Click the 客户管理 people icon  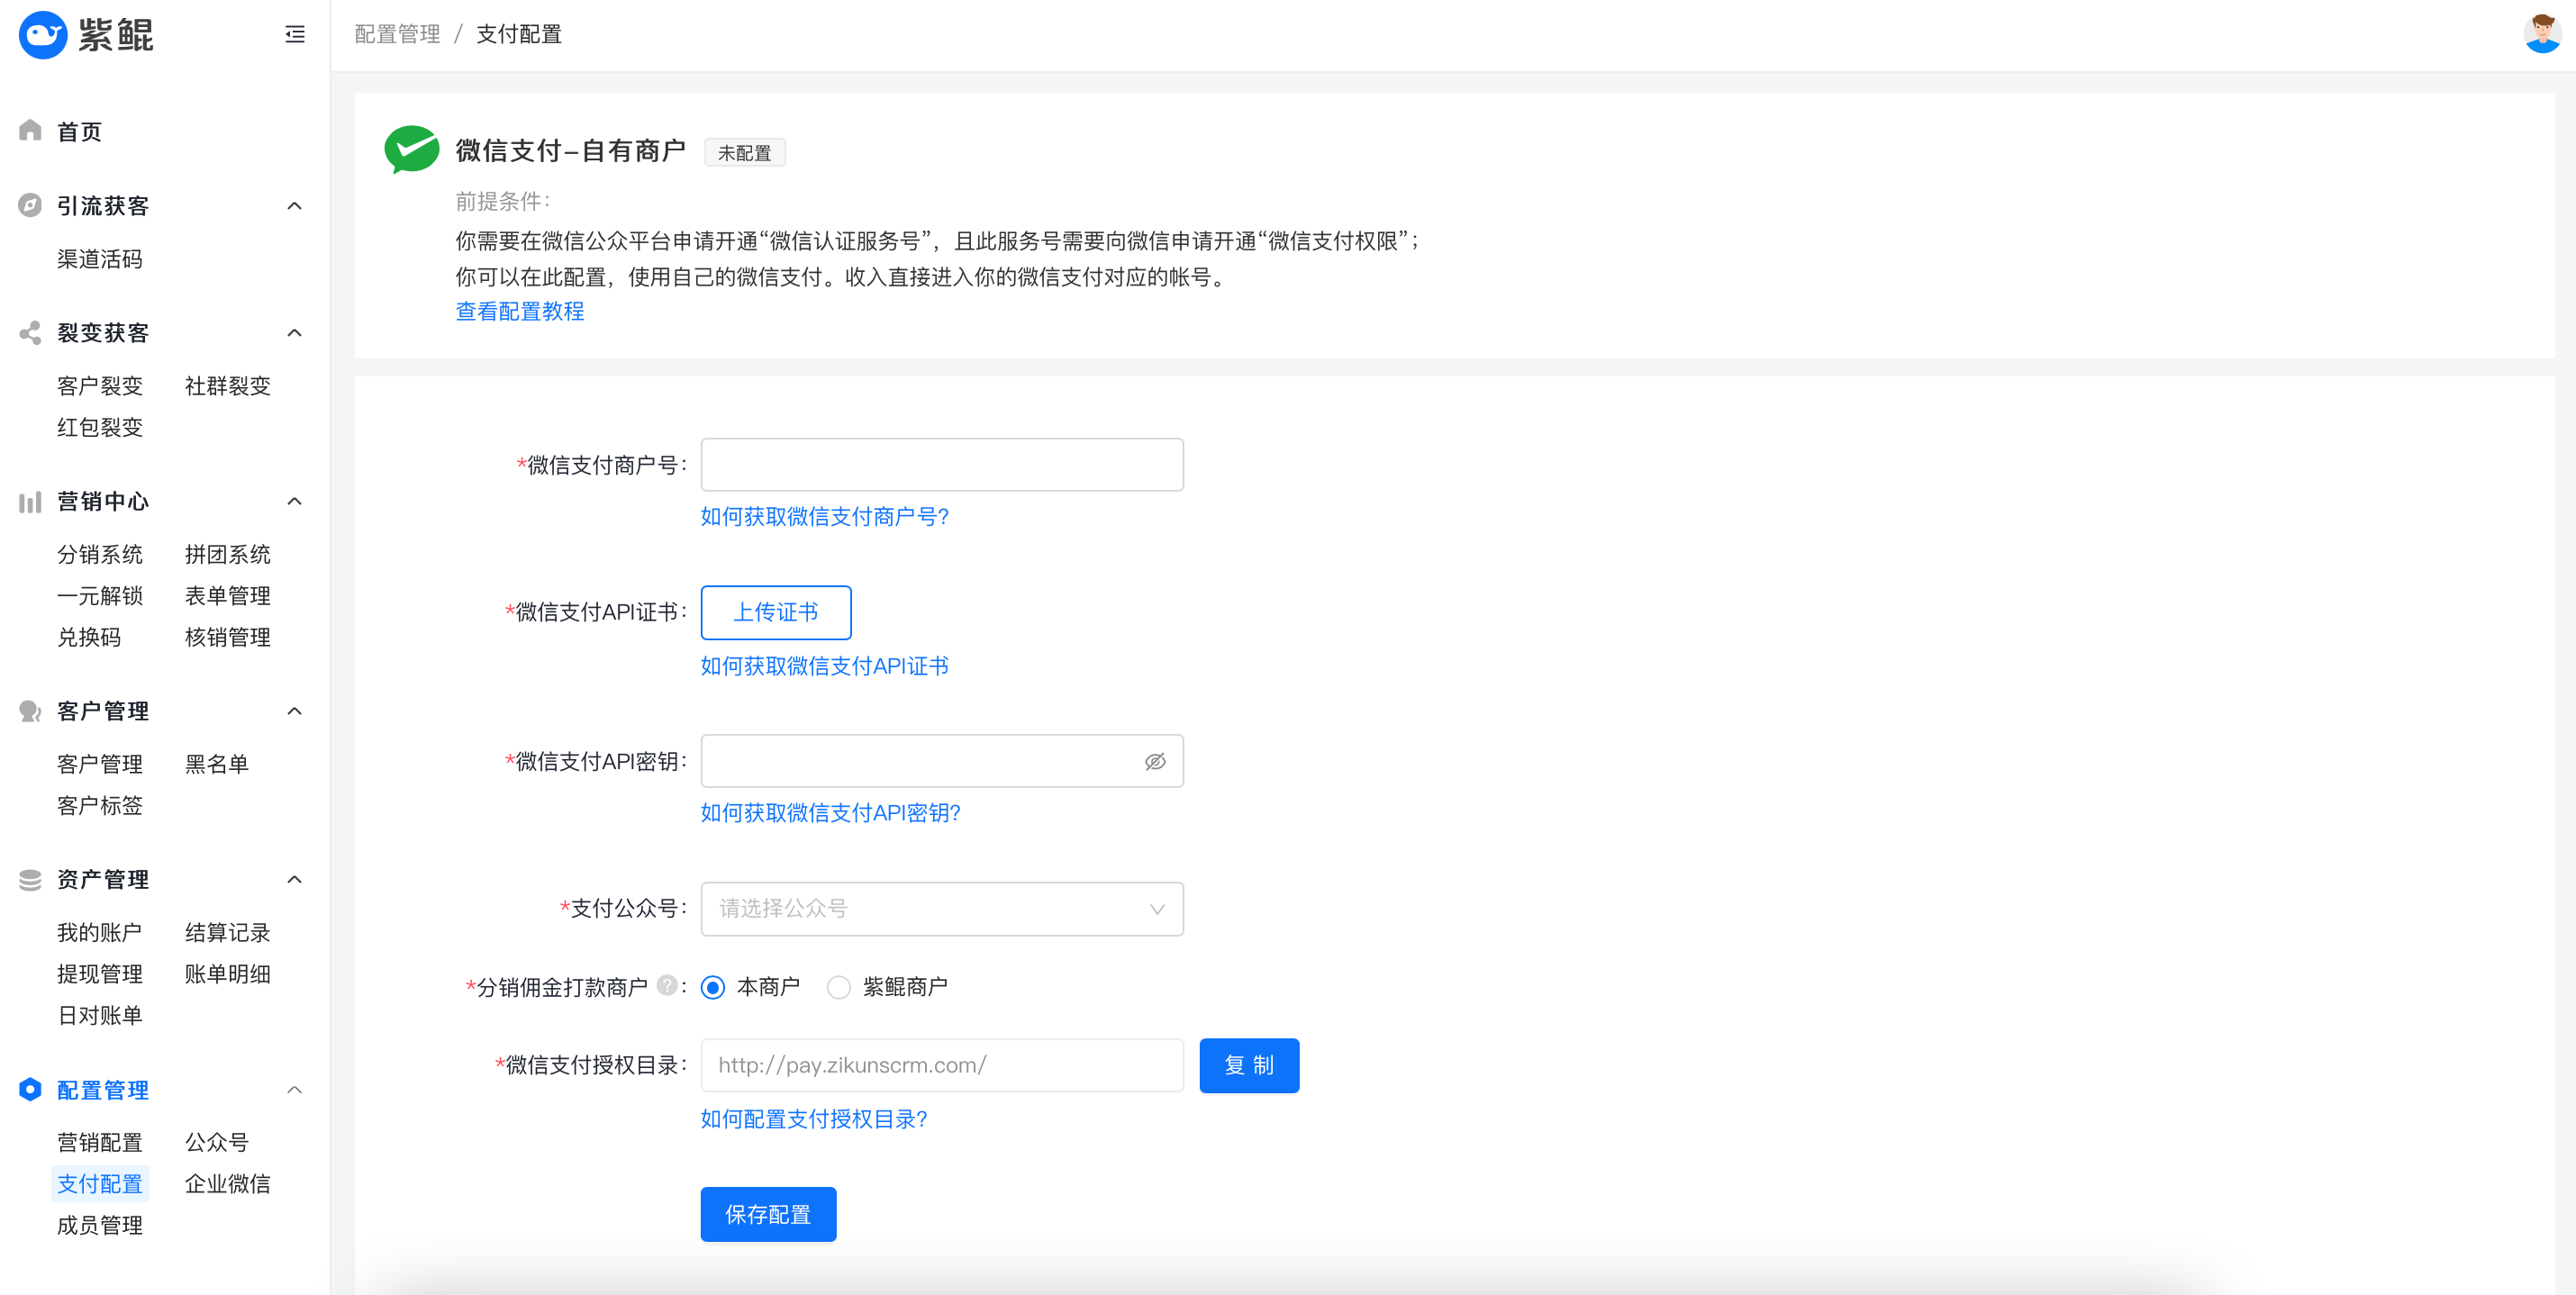(30, 711)
